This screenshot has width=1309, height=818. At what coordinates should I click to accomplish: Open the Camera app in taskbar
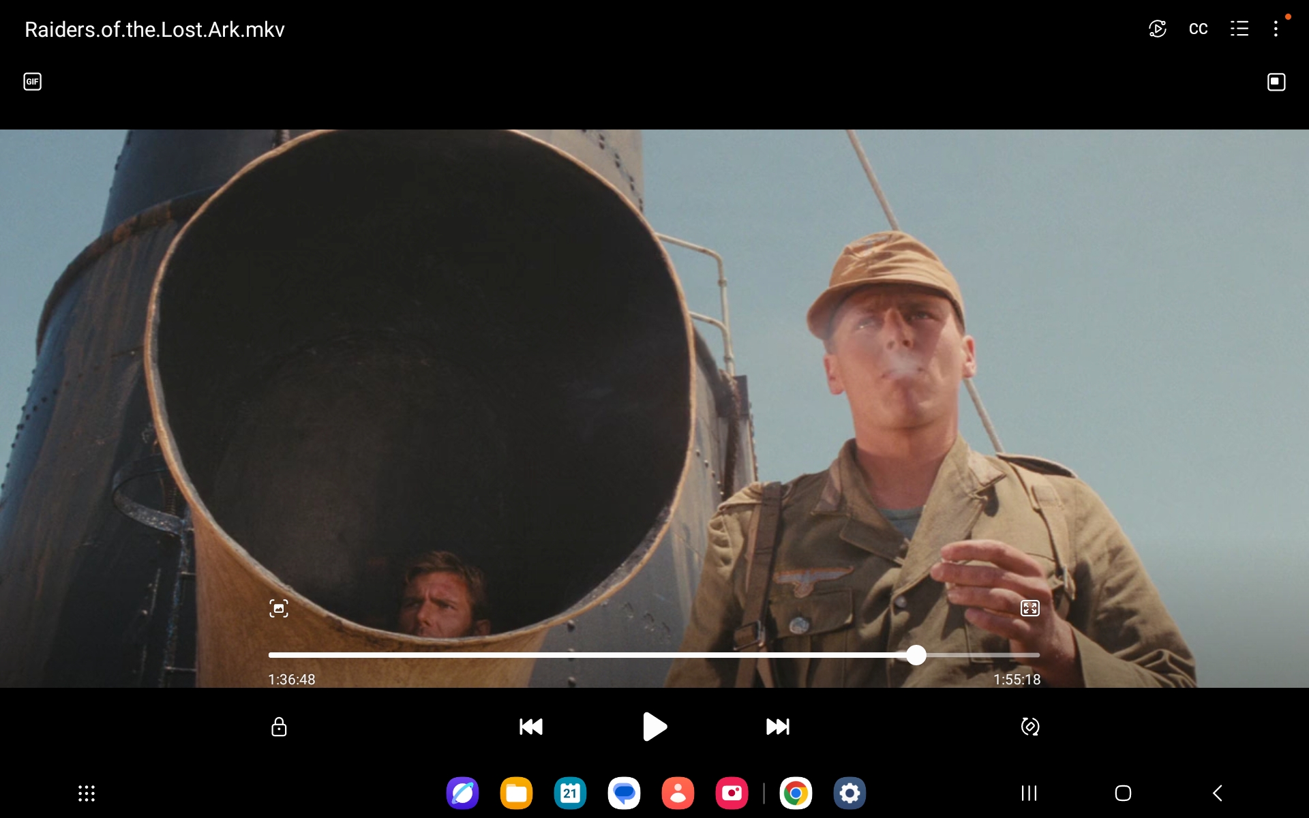[732, 793]
